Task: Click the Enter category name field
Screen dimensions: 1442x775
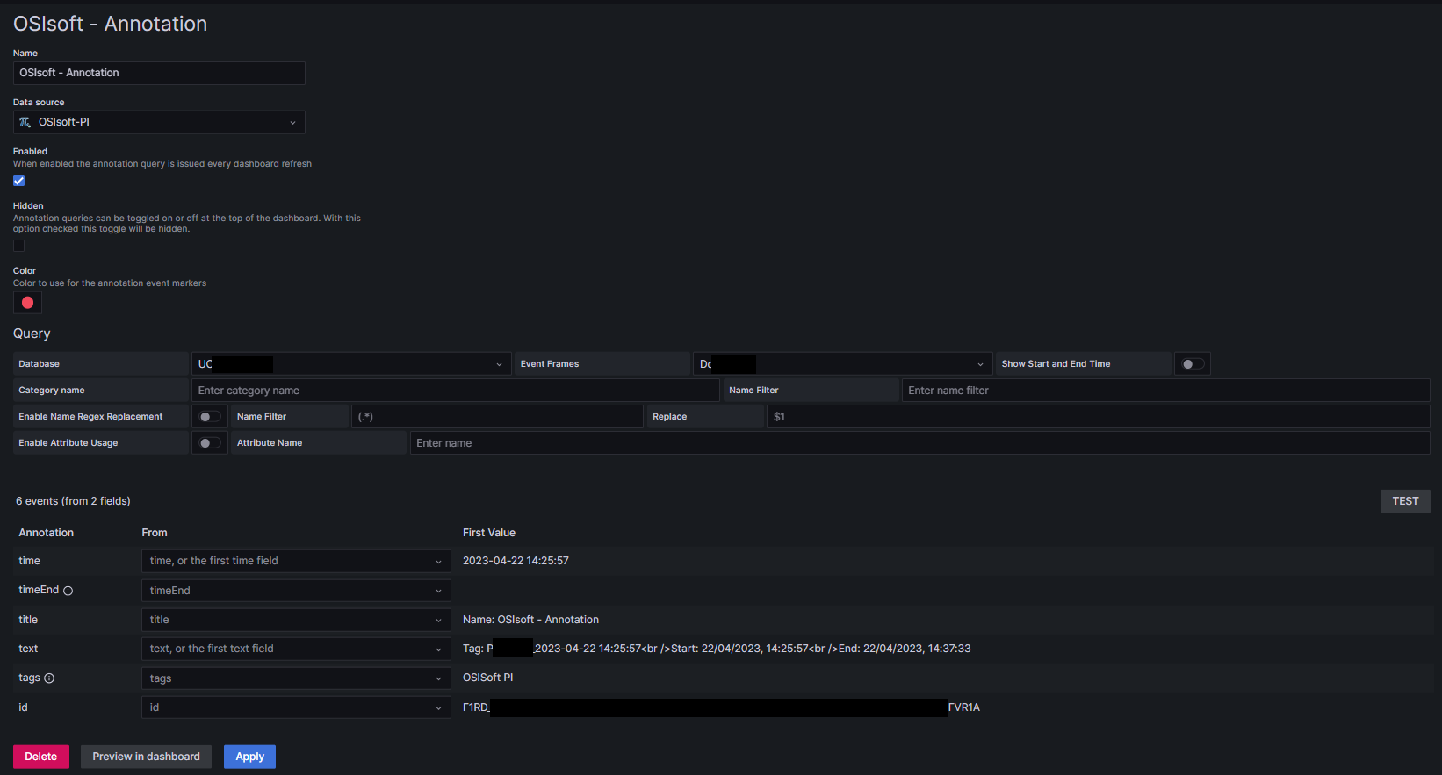Action: tap(455, 391)
